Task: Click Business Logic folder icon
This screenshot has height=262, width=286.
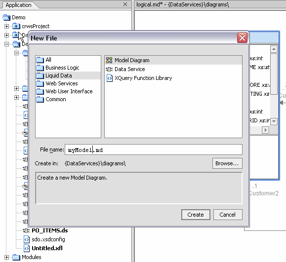Action: coord(40,68)
